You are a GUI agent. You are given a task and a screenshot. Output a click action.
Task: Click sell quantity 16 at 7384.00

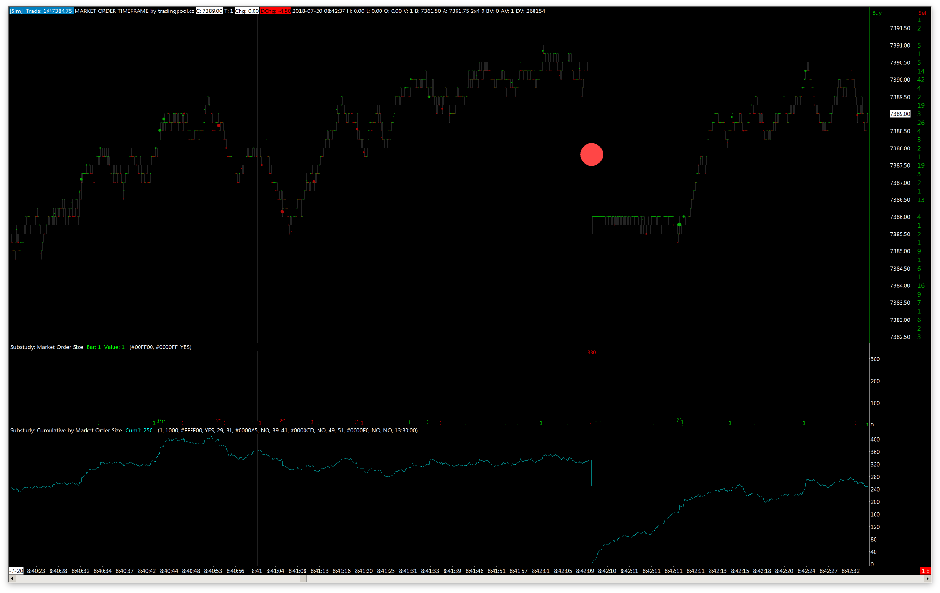click(921, 285)
